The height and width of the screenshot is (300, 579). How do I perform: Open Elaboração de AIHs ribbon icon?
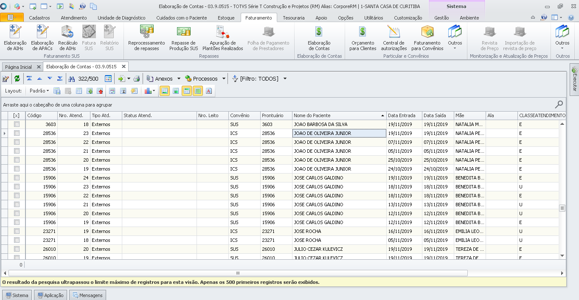coord(15,37)
